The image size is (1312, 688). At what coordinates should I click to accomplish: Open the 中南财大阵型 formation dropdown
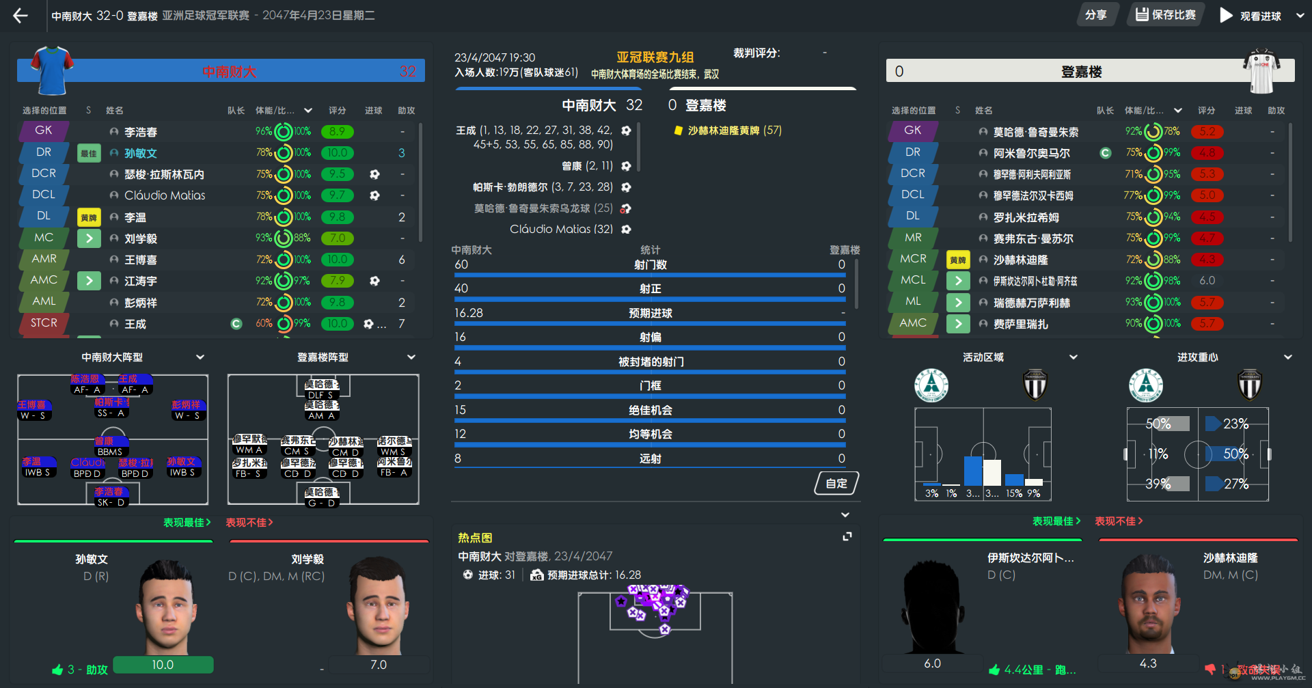coord(200,357)
